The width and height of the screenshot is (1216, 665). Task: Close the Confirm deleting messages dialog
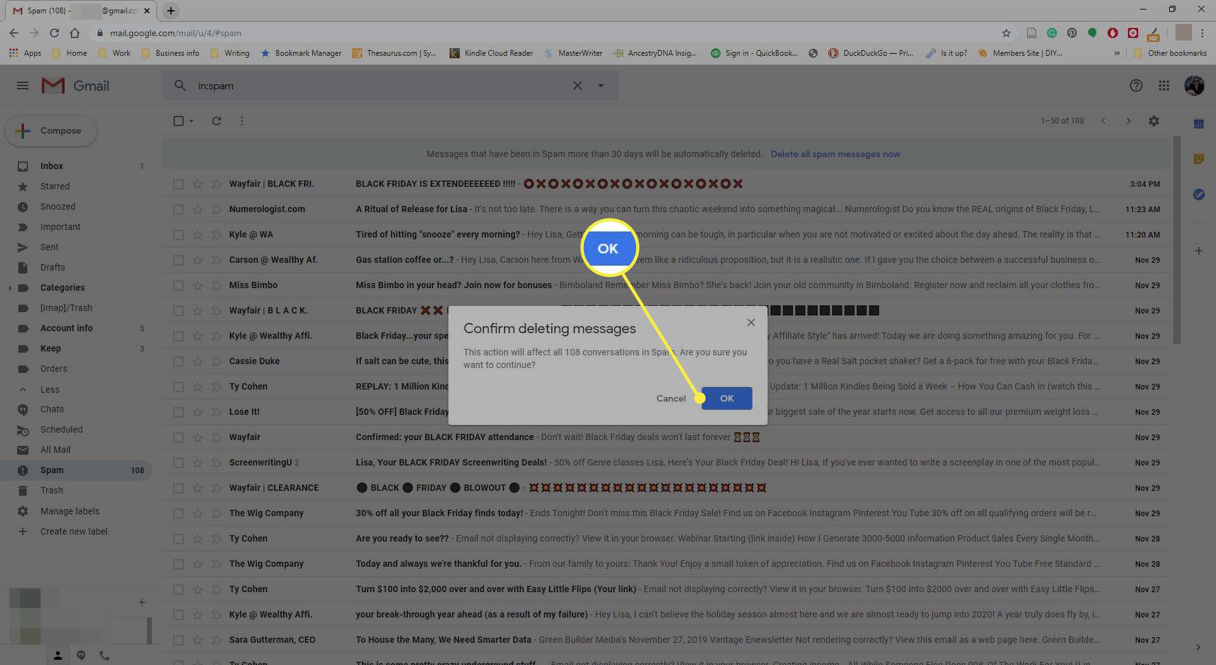[750, 322]
